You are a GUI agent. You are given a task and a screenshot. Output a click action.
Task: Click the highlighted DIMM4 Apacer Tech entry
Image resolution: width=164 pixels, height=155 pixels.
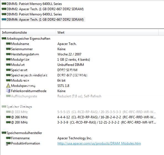(x=43, y=20)
